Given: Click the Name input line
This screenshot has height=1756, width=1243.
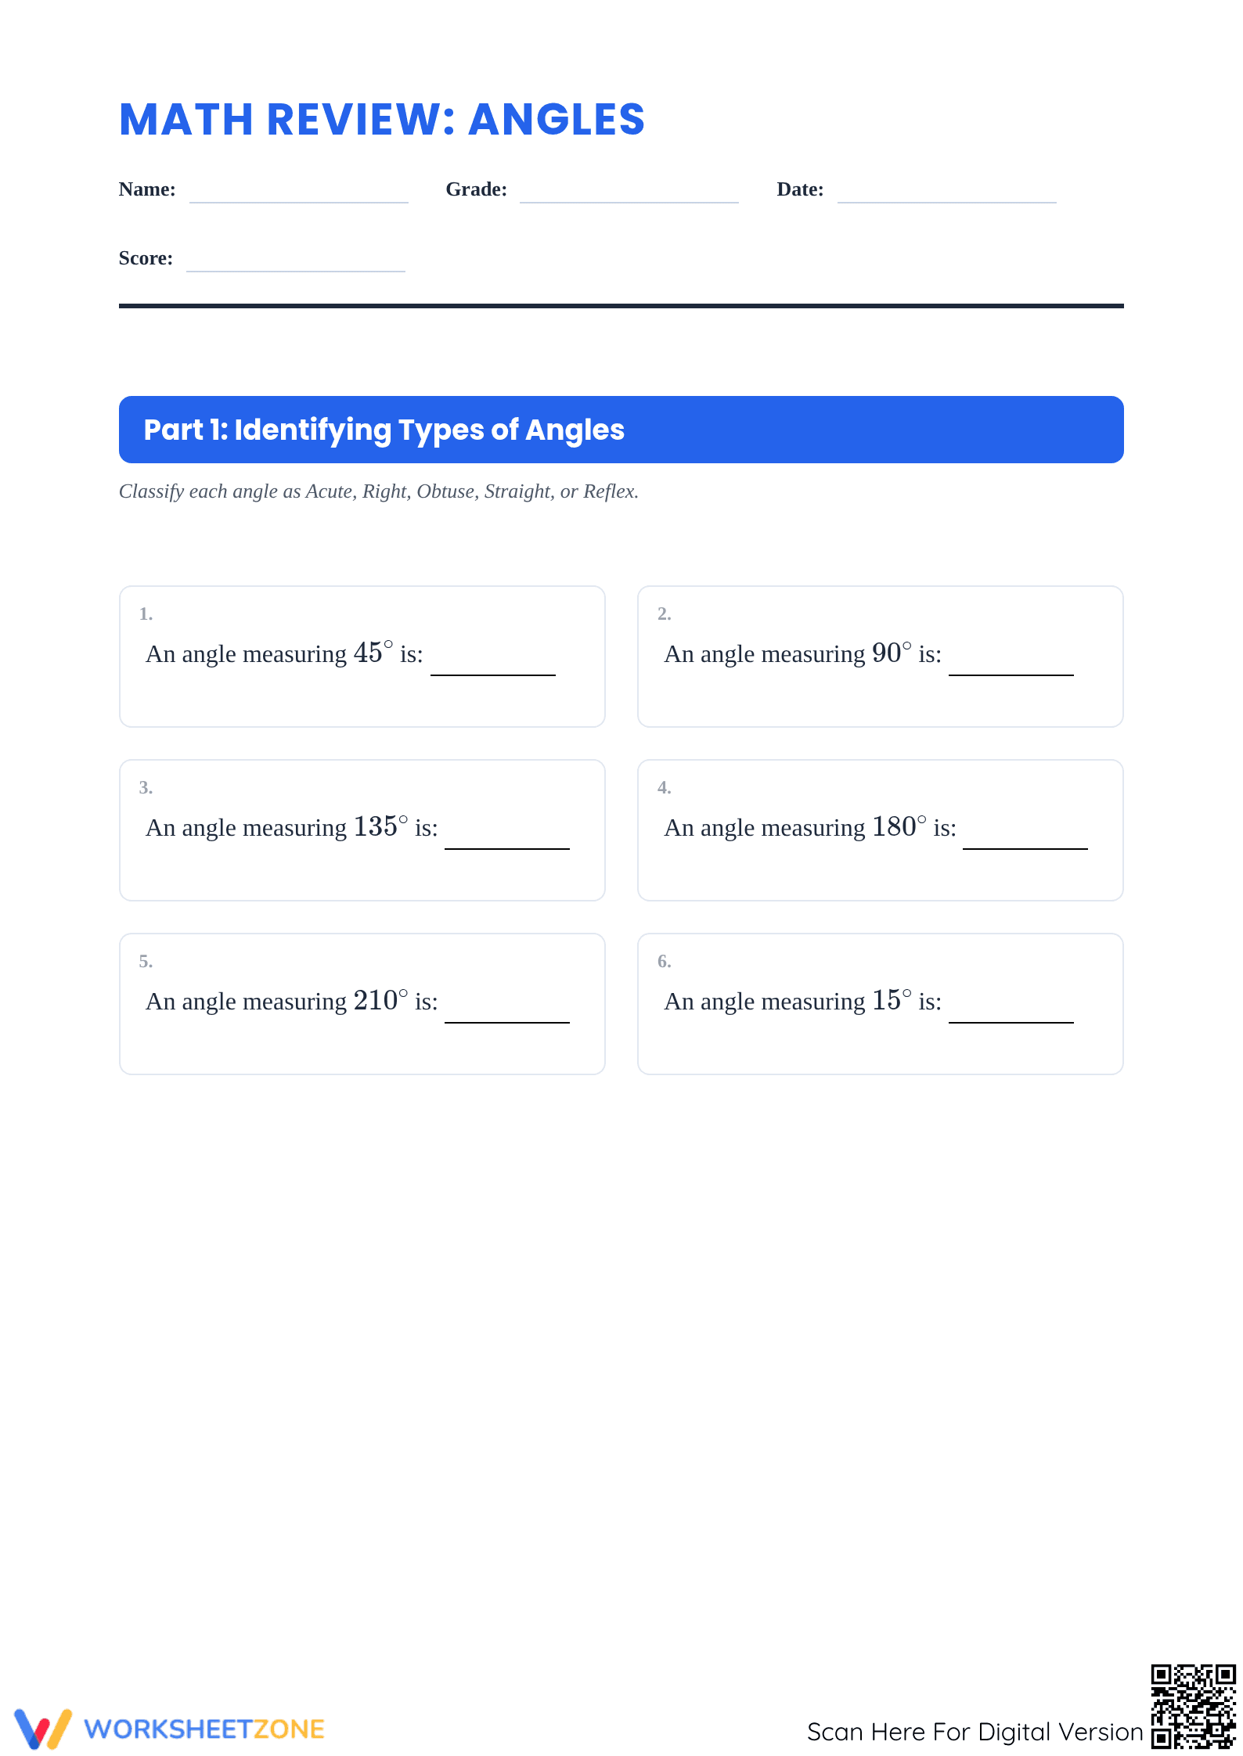Looking at the screenshot, I should 299,192.
